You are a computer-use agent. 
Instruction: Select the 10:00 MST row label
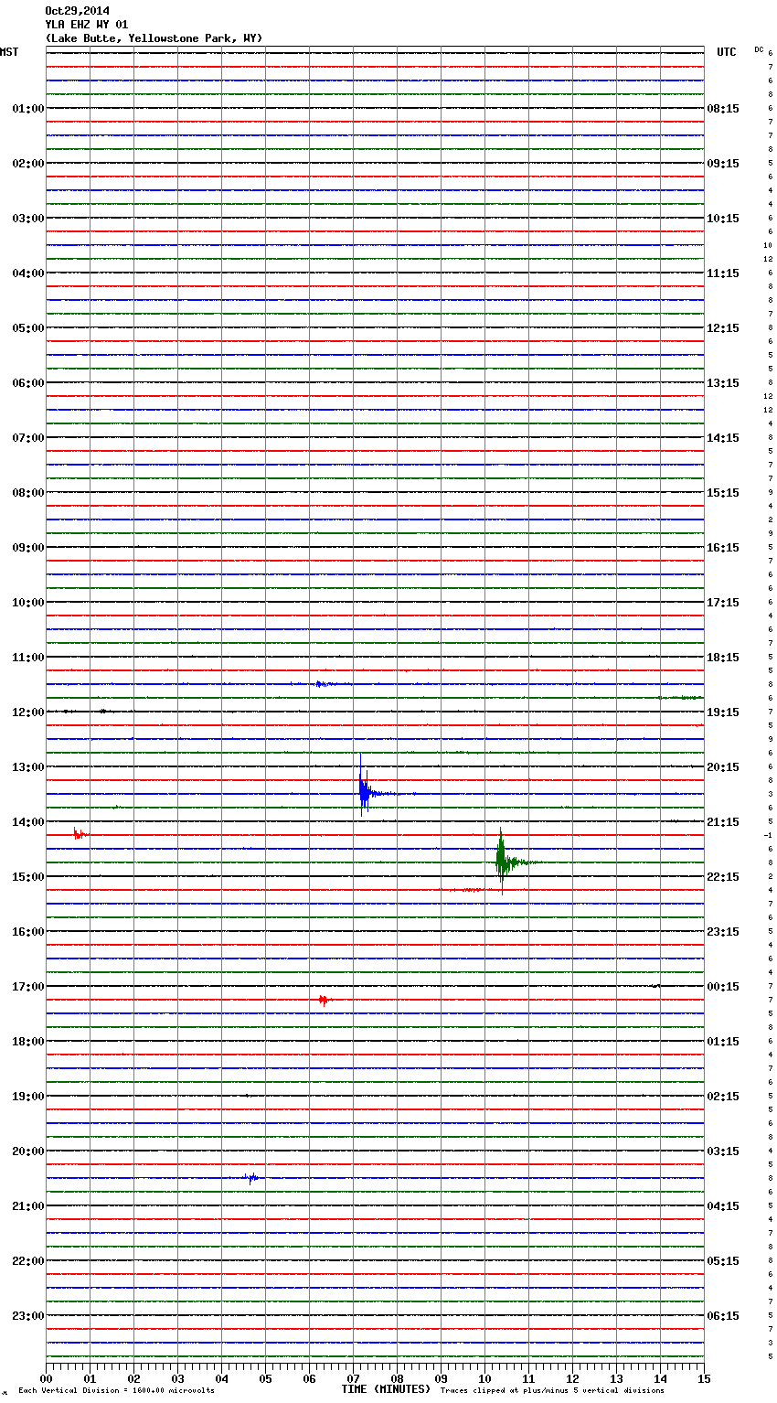(27, 603)
